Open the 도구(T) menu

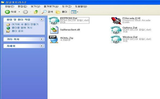pos(67,6)
